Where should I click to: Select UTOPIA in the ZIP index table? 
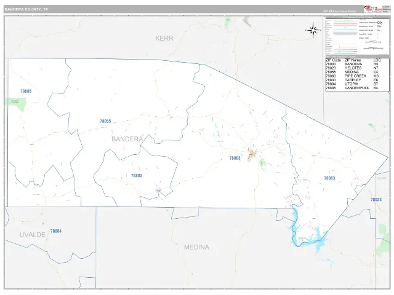pos(352,84)
